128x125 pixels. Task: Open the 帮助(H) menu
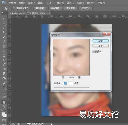click(x=101, y=3)
